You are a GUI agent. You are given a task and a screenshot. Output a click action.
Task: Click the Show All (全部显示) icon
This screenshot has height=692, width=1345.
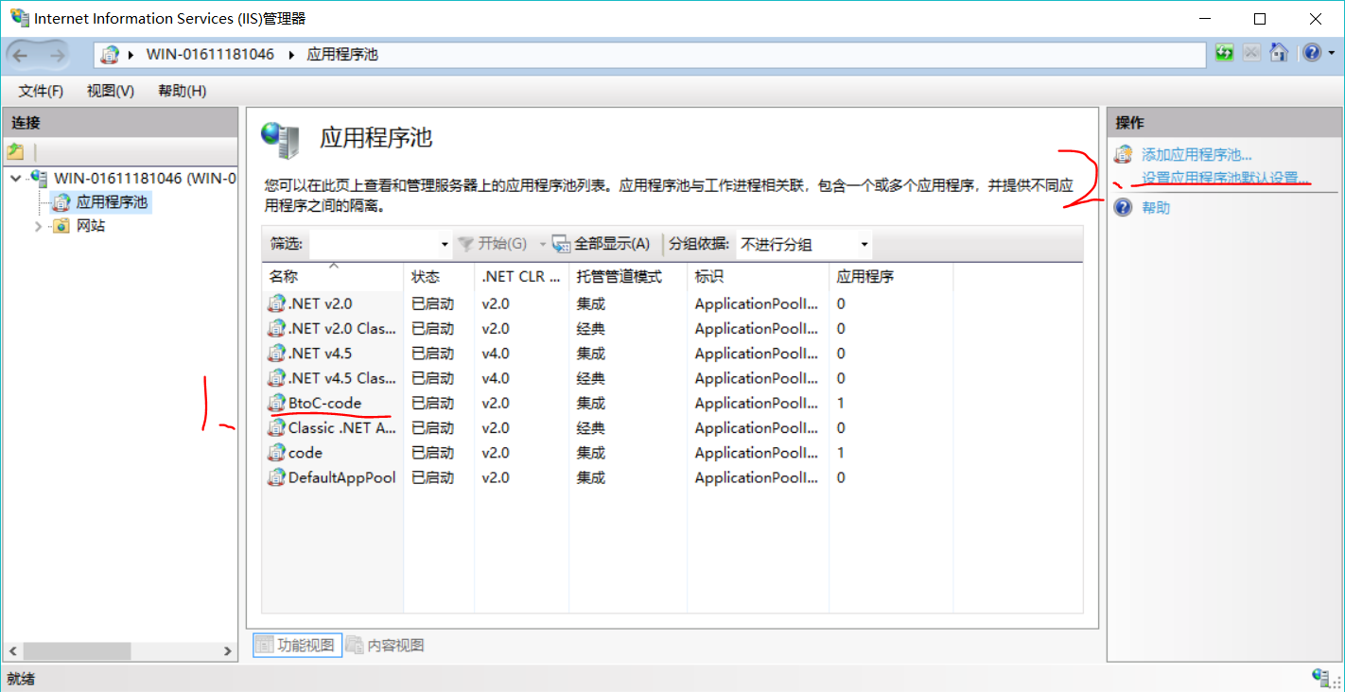point(561,244)
